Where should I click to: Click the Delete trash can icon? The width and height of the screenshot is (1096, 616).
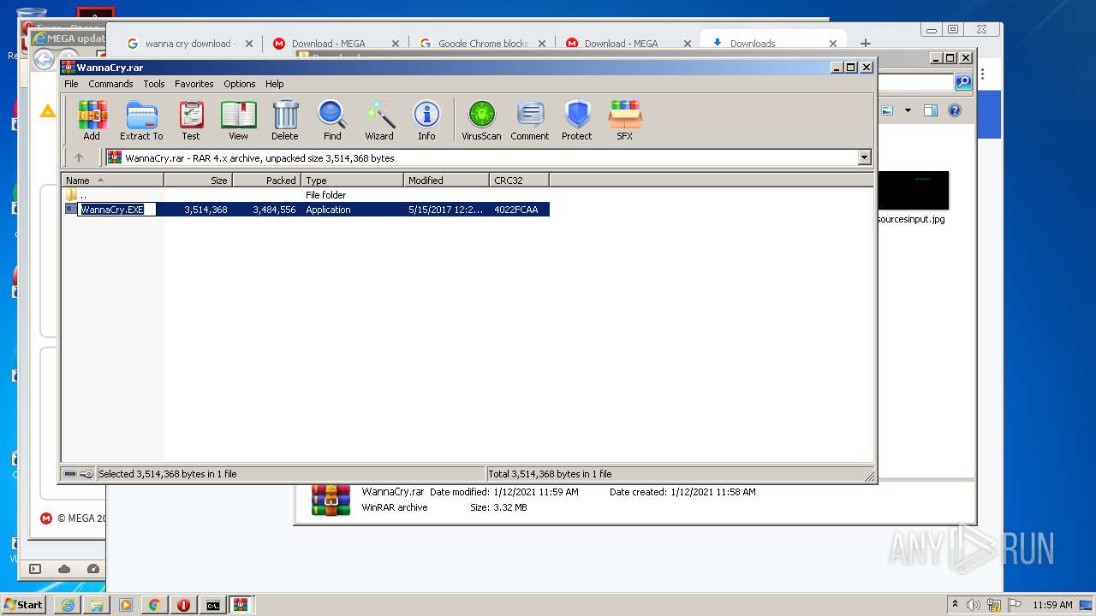(x=285, y=121)
